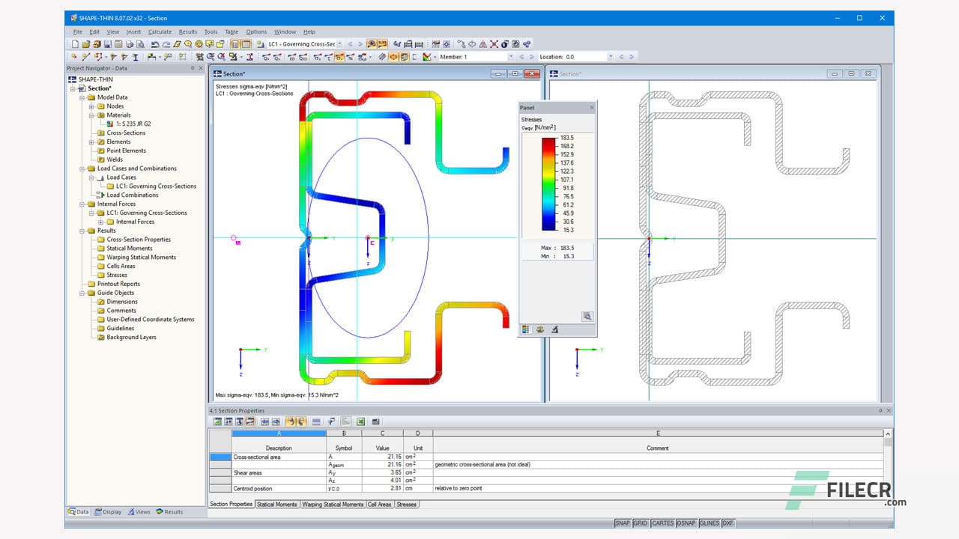Click the Save (floppy disk) toolbar icon
Viewport: 959px width, 539px height.
click(x=107, y=44)
